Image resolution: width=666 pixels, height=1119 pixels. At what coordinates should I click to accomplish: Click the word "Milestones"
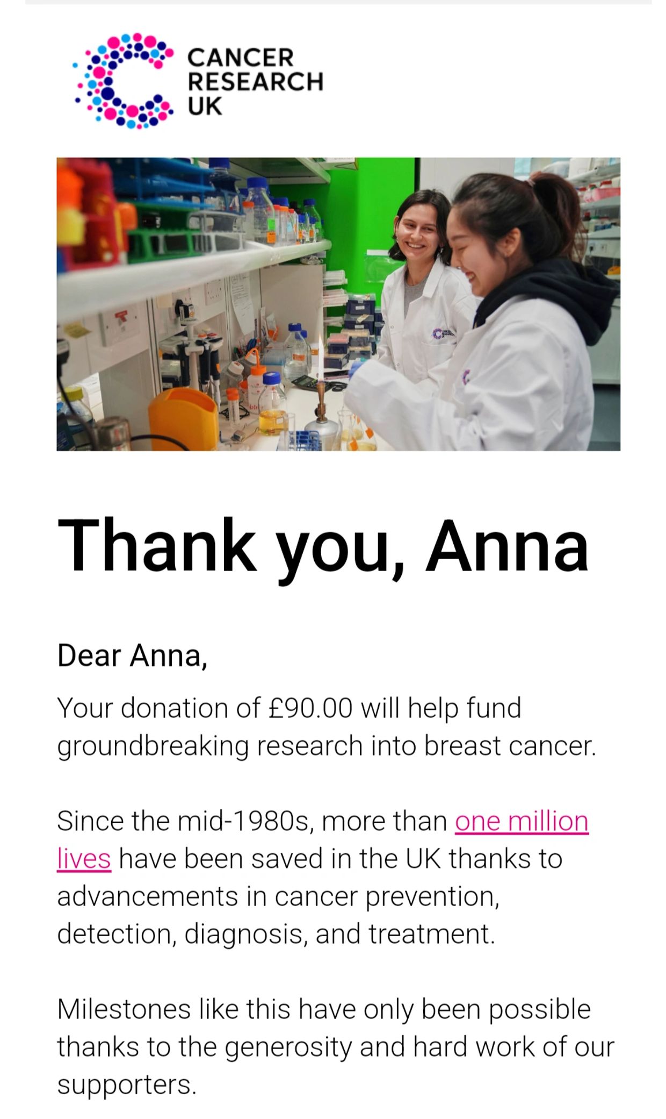point(124,1009)
